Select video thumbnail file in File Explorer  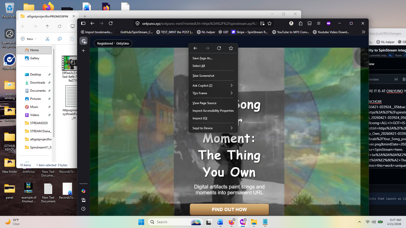pyautogui.click(x=69, y=63)
